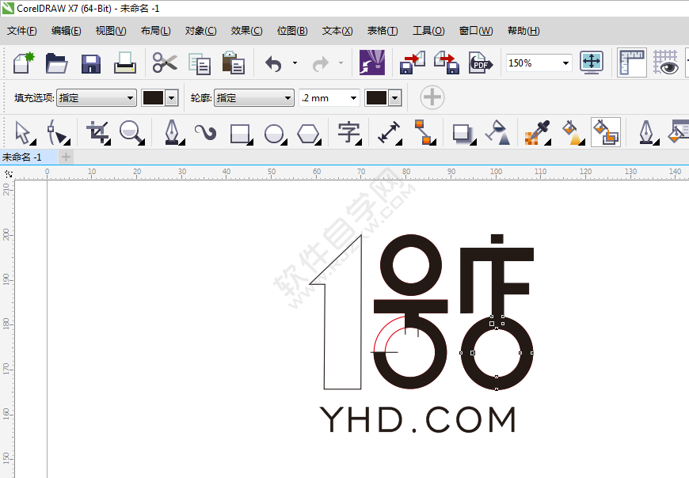Undo the last action
Image resolution: width=689 pixels, height=478 pixels.
(x=273, y=63)
